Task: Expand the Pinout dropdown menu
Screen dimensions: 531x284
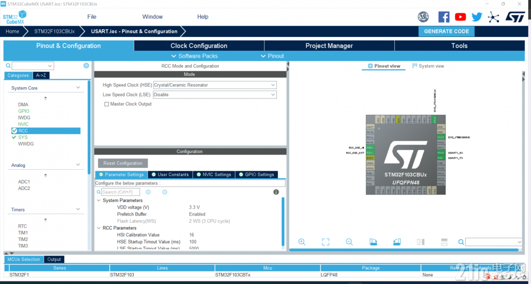Action: (272, 56)
